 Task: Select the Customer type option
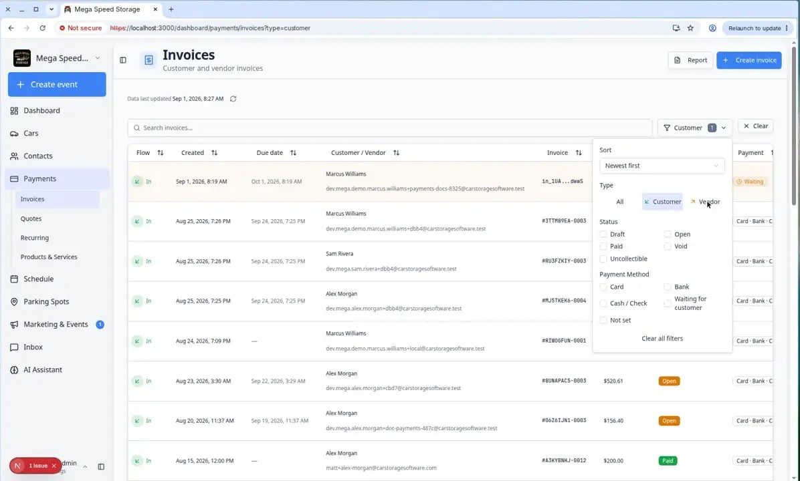coord(662,202)
